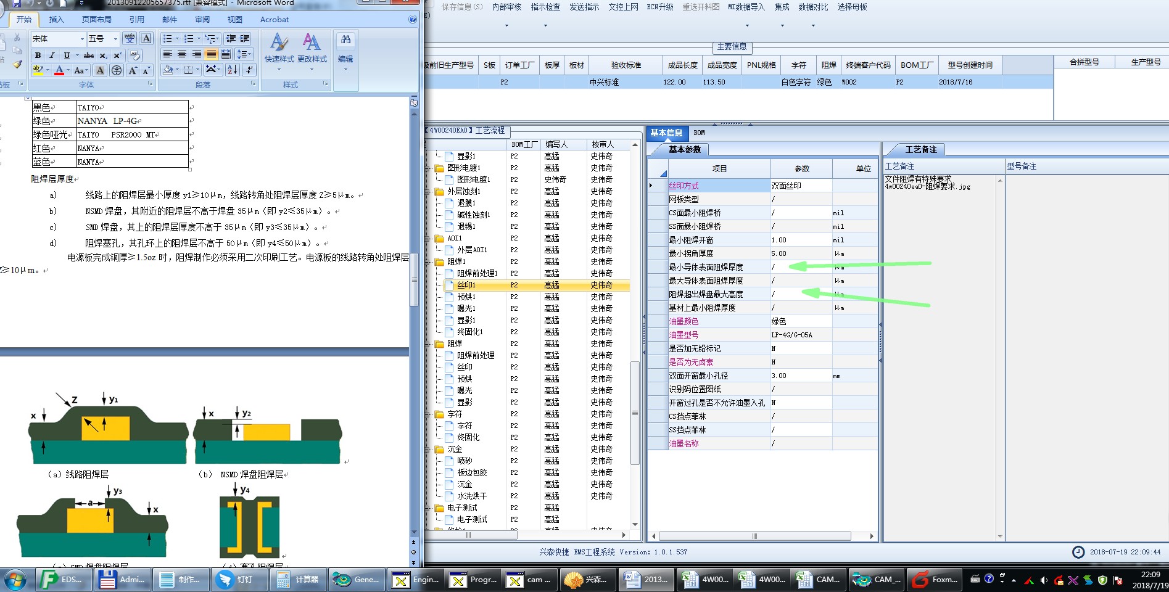Click the character border icon
The image size is (1169, 592).
pos(147,39)
